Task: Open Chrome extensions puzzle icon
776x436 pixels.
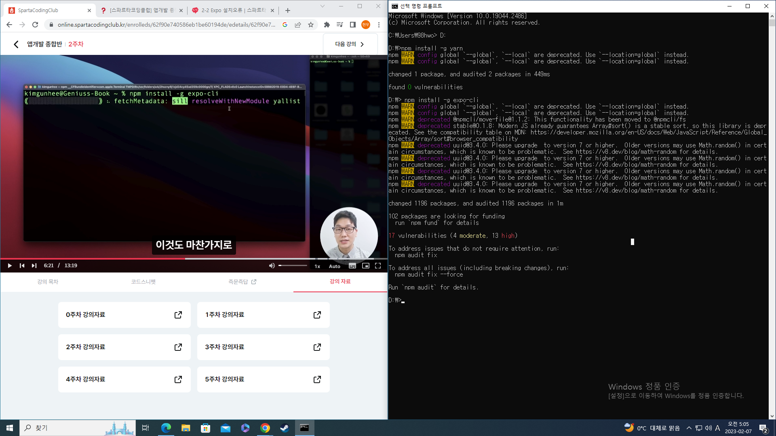Action: click(327, 25)
